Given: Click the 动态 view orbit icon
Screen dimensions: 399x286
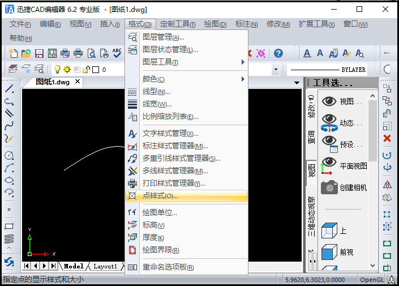Looking at the screenshot, I should [x=329, y=123].
